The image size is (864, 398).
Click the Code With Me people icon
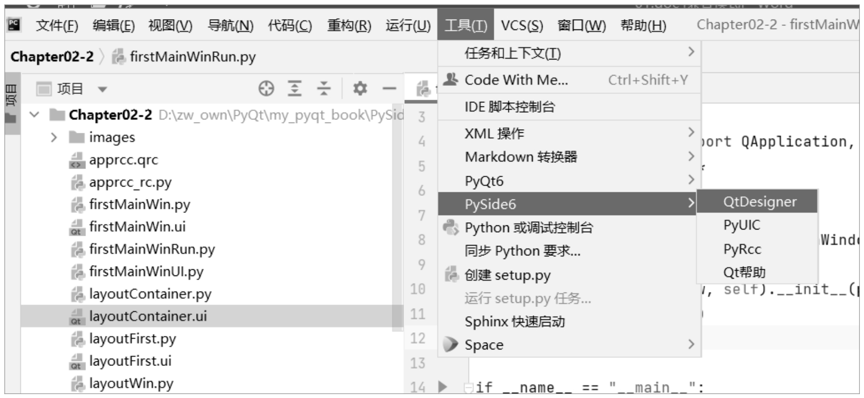point(451,80)
